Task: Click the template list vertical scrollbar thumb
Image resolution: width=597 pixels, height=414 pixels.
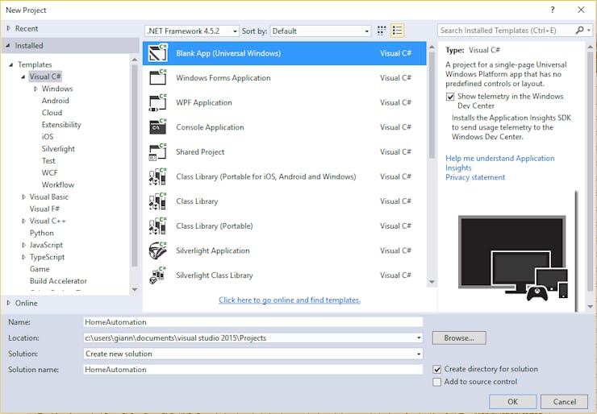Action: click(432, 105)
